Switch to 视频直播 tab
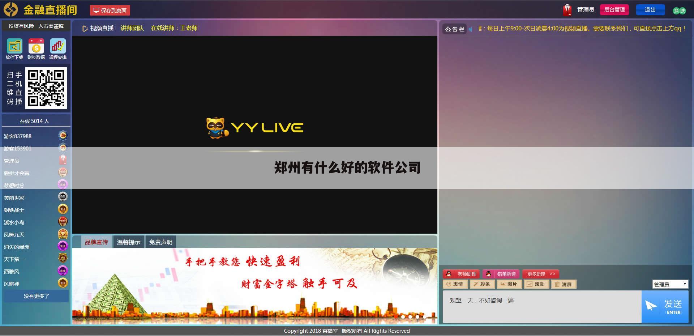694x336 pixels. [102, 28]
